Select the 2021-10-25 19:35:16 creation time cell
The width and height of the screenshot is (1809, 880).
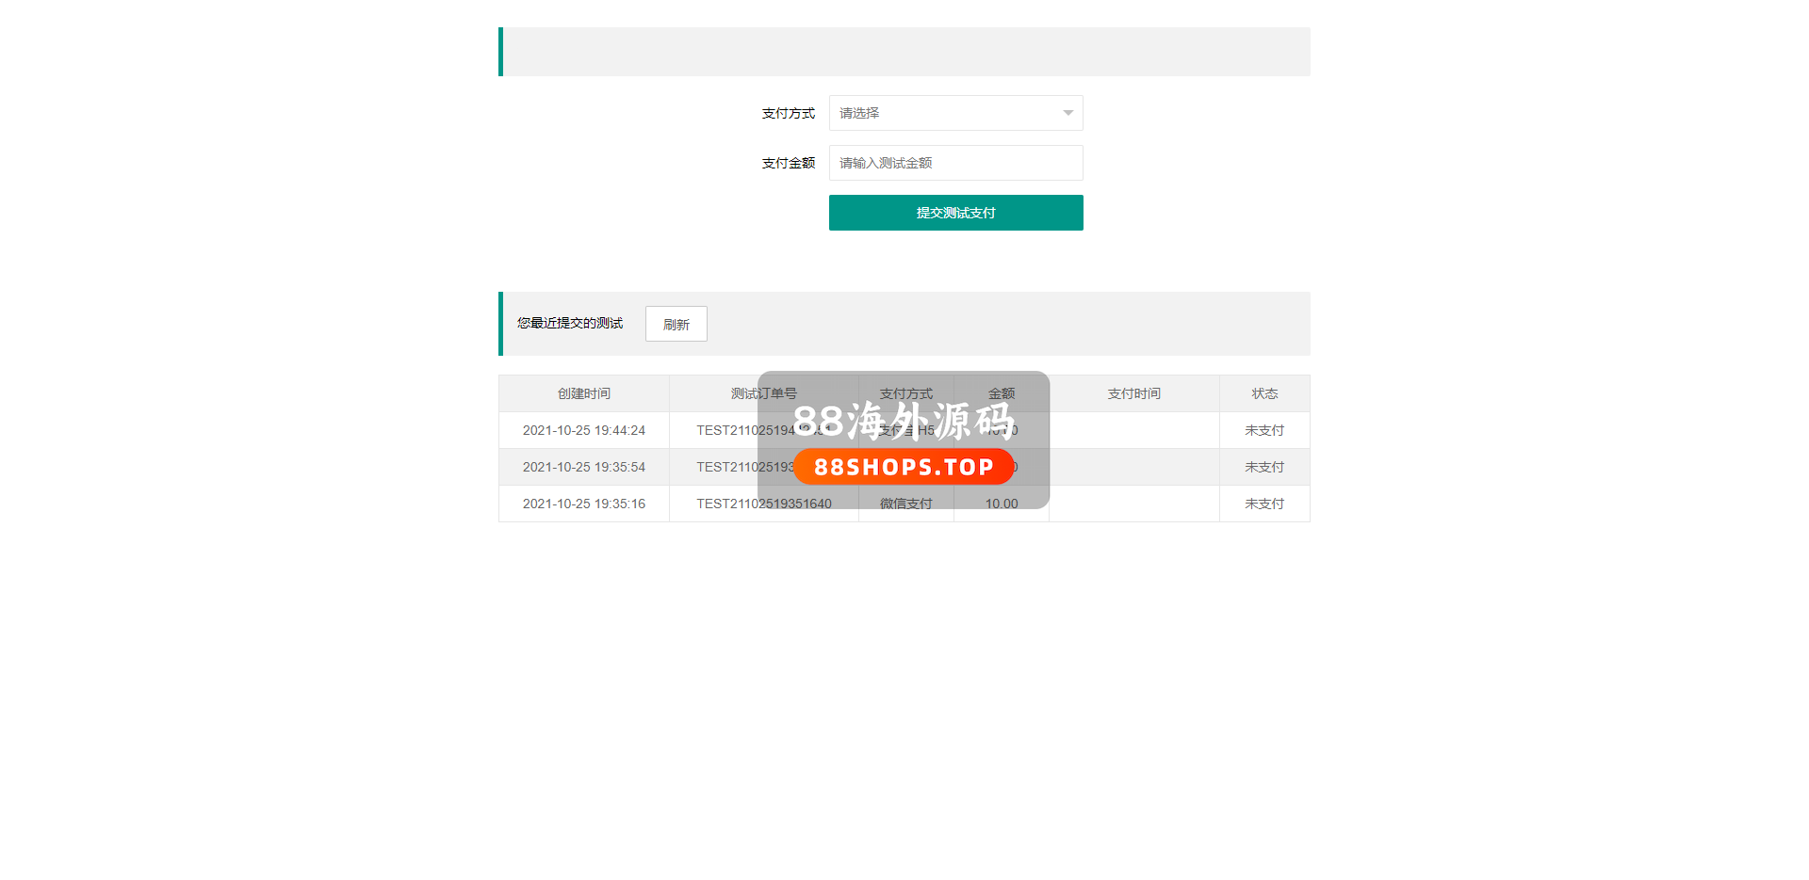pos(583,504)
